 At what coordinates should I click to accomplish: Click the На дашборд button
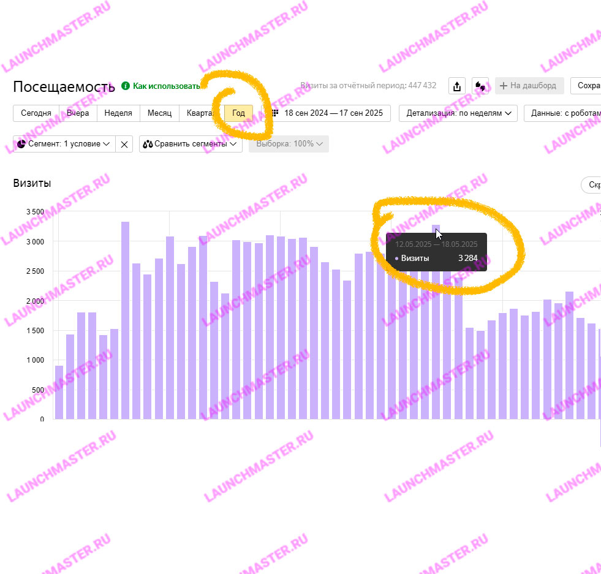(529, 86)
